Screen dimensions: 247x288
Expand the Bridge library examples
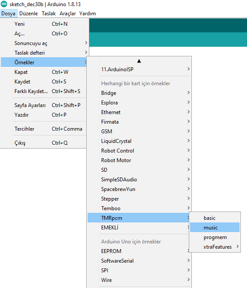(x=139, y=93)
